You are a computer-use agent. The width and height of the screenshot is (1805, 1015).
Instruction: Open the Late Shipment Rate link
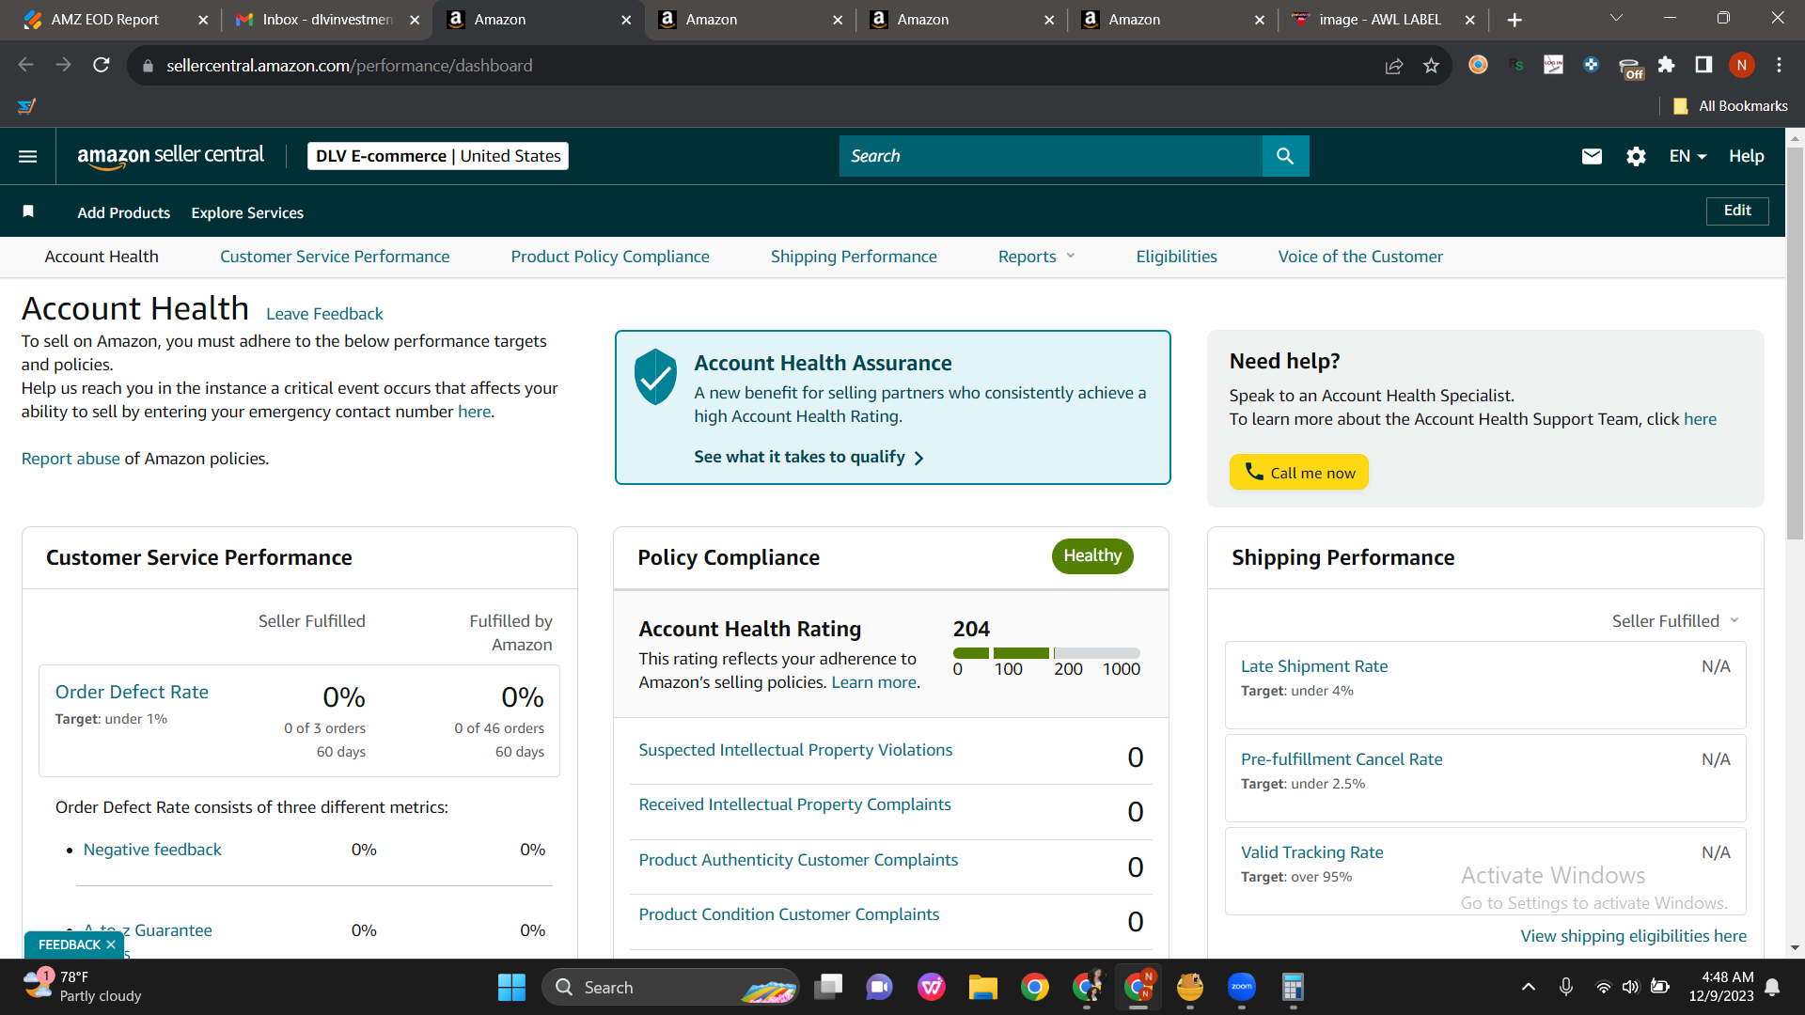pos(1314,666)
